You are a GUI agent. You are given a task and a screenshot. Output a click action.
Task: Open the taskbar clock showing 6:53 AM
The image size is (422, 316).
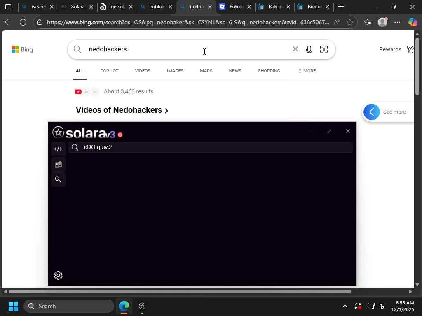point(403,306)
